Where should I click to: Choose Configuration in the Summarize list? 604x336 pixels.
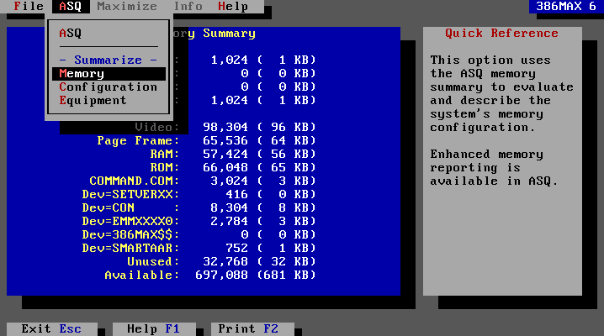pyautogui.click(x=109, y=87)
